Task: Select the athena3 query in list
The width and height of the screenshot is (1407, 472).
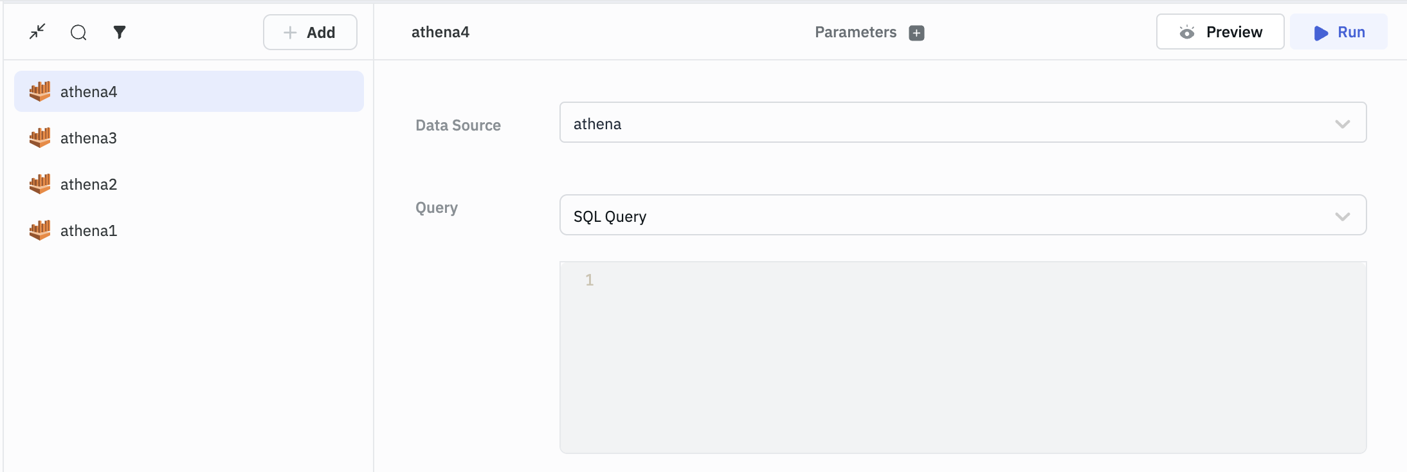Action: (x=89, y=138)
